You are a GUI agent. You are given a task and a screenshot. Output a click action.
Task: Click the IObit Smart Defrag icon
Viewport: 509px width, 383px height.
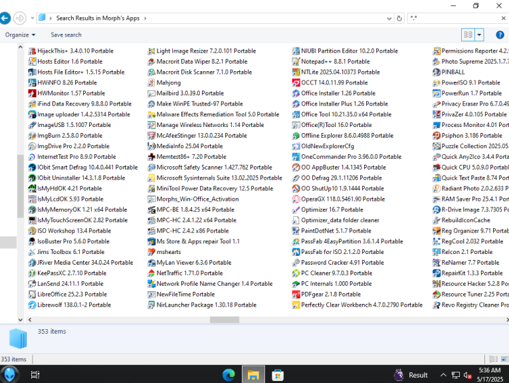(32, 168)
